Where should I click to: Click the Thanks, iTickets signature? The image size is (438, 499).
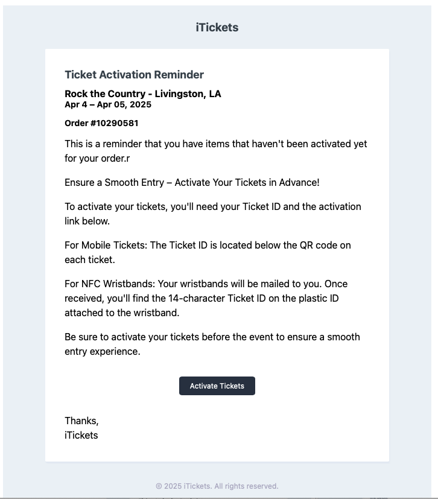tap(81, 428)
